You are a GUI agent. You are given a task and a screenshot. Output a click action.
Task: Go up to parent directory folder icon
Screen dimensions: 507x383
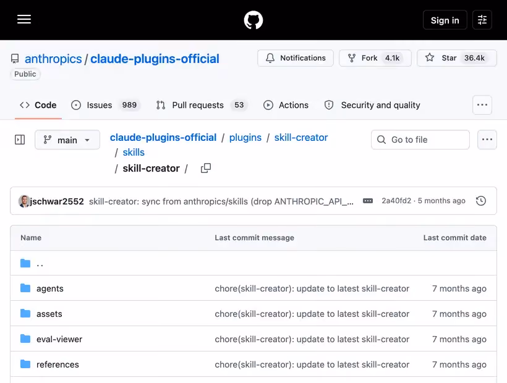(x=25, y=263)
